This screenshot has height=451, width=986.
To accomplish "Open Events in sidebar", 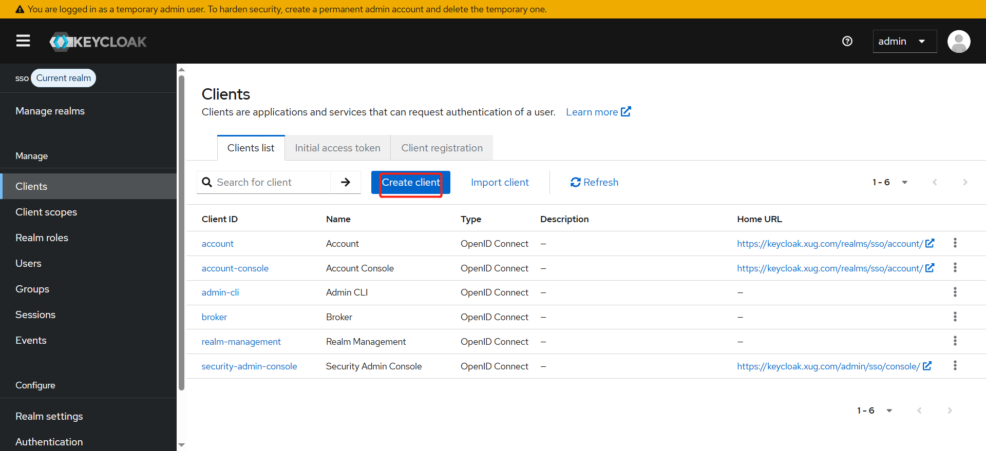I will point(88,340).
